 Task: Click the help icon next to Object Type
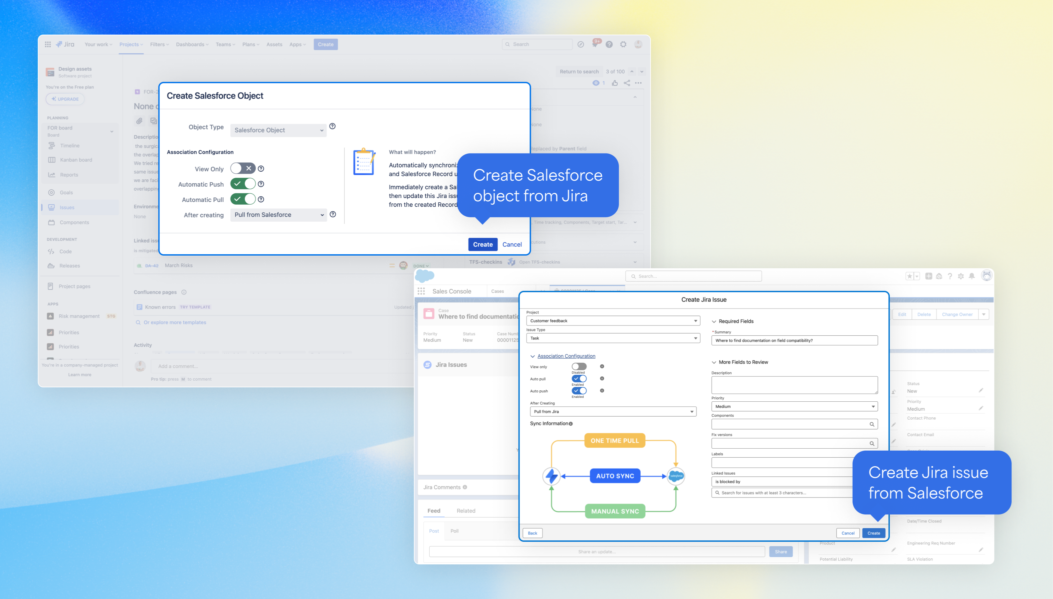pyautogui.click(x=332, y=126)
